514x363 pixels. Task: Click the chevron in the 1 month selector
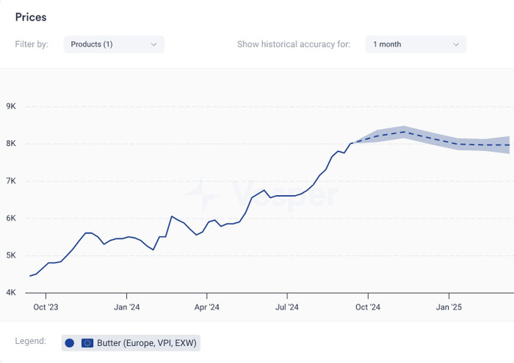coord(456,45)
